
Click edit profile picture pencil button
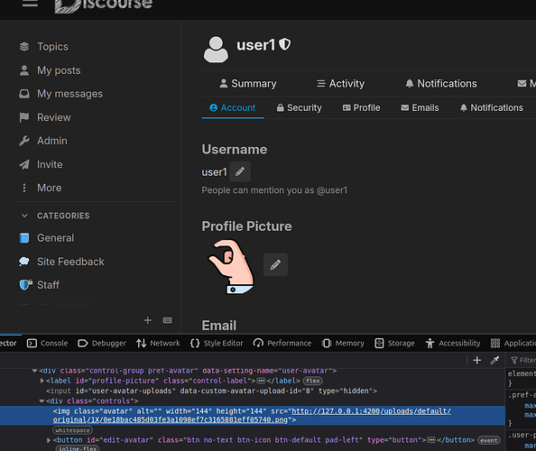[x=275, y=265]
